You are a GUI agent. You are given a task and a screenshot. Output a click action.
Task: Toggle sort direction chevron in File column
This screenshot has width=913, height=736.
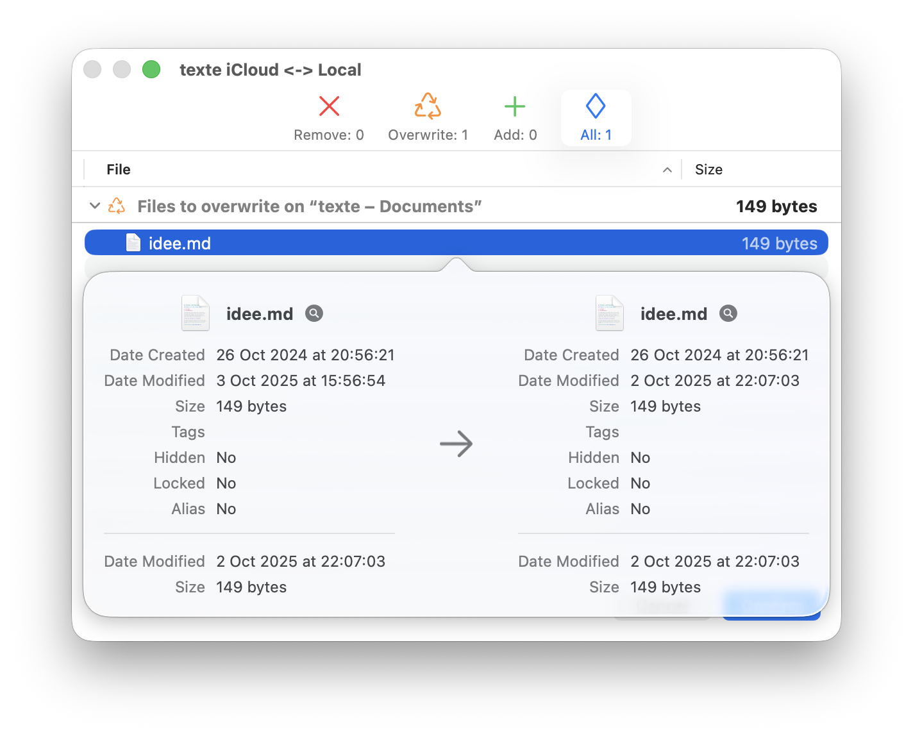[667, 170]
